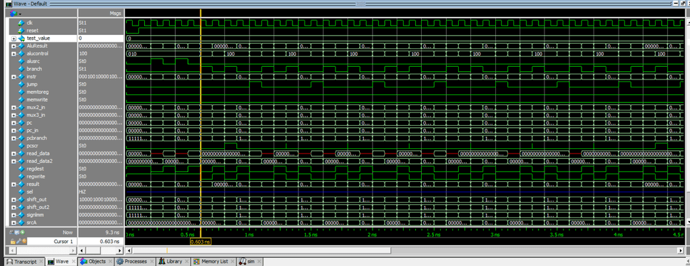The width and height of the screenshot is (690, 266).
Task: Expand the AluResult bus
Action: [x=13, y=46]
